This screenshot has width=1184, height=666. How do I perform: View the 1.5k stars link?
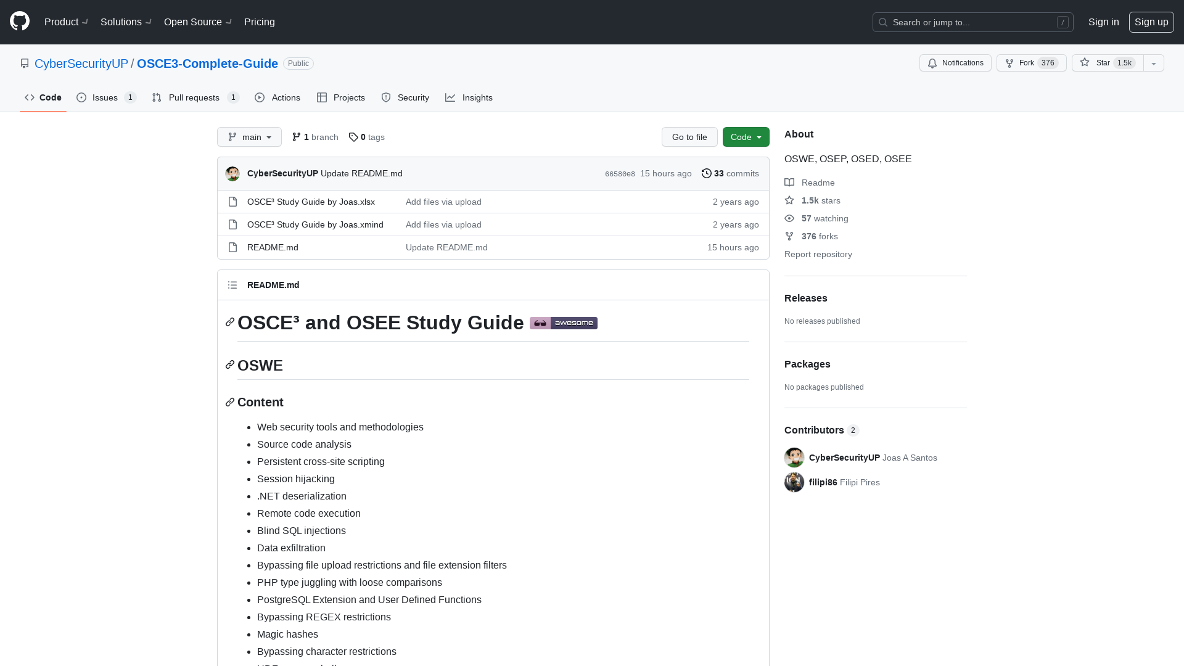pos(812,200)
